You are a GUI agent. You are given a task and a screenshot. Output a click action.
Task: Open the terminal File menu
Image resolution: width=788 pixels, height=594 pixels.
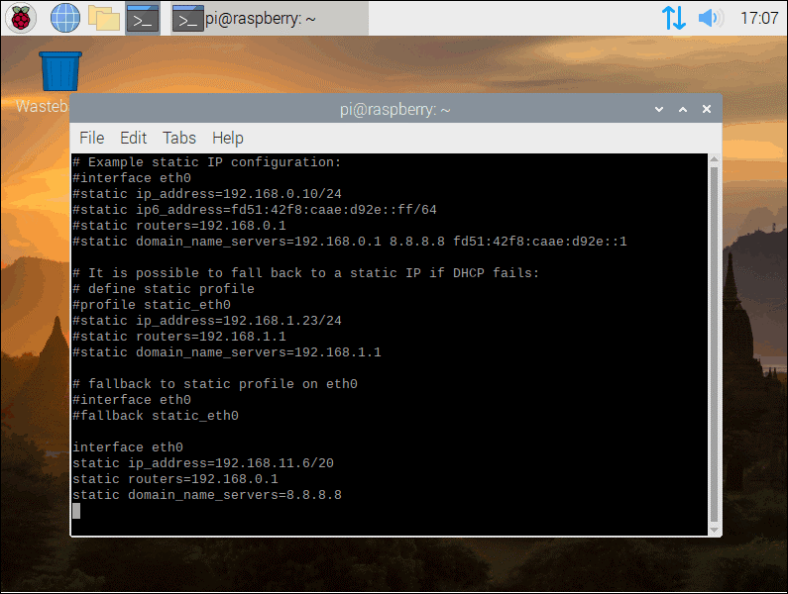92,138
